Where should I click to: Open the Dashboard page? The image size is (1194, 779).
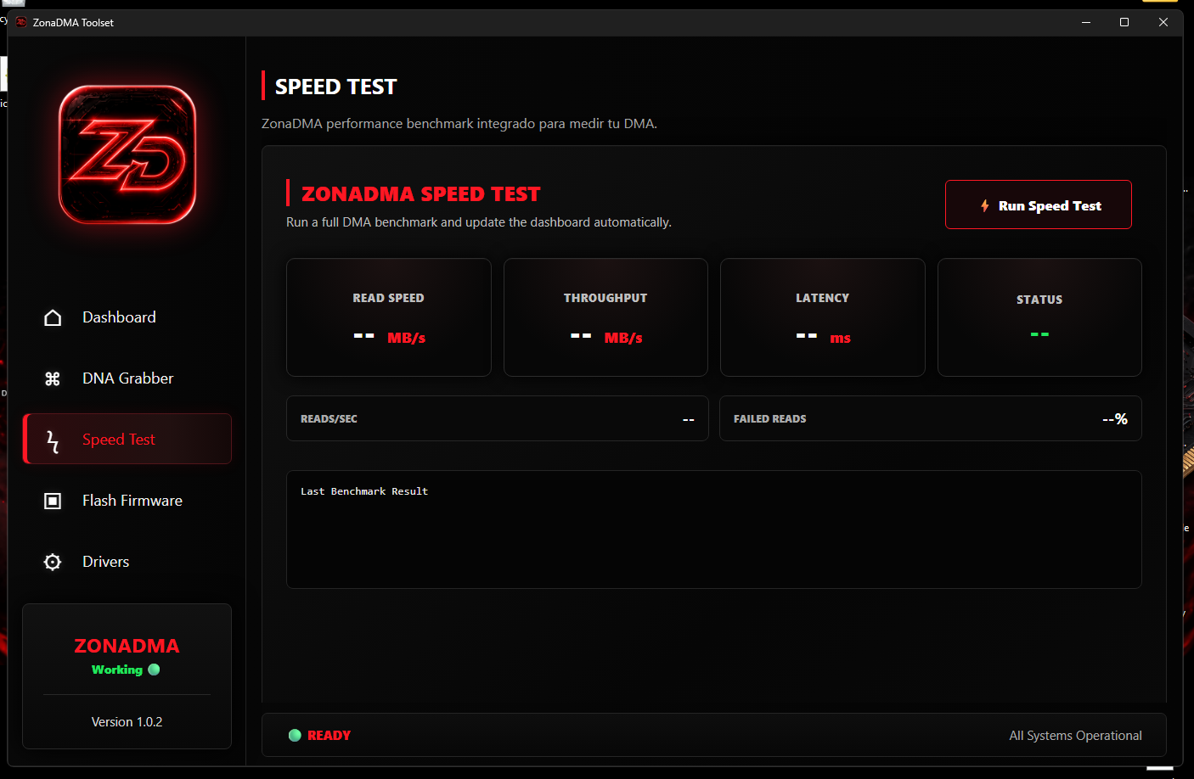(x=127, y=317)
